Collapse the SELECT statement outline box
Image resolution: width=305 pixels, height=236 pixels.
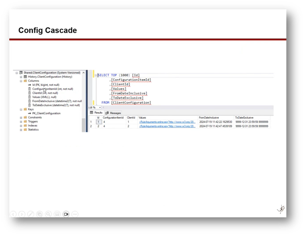tap(96, 75)
